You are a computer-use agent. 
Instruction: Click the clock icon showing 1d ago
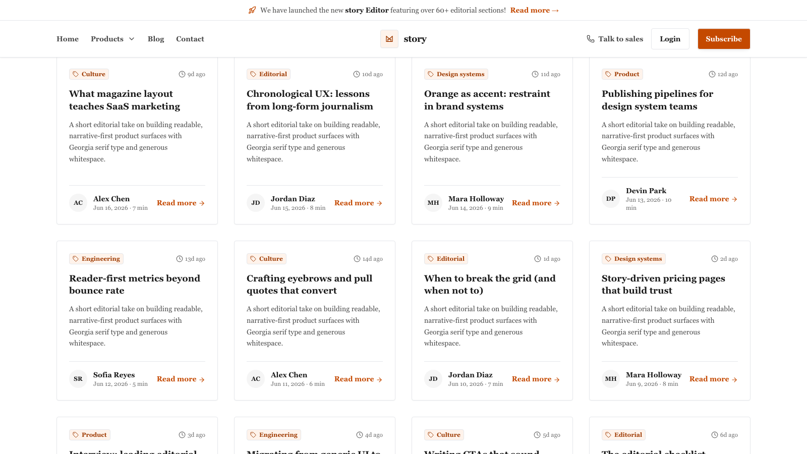coord(538,259)
